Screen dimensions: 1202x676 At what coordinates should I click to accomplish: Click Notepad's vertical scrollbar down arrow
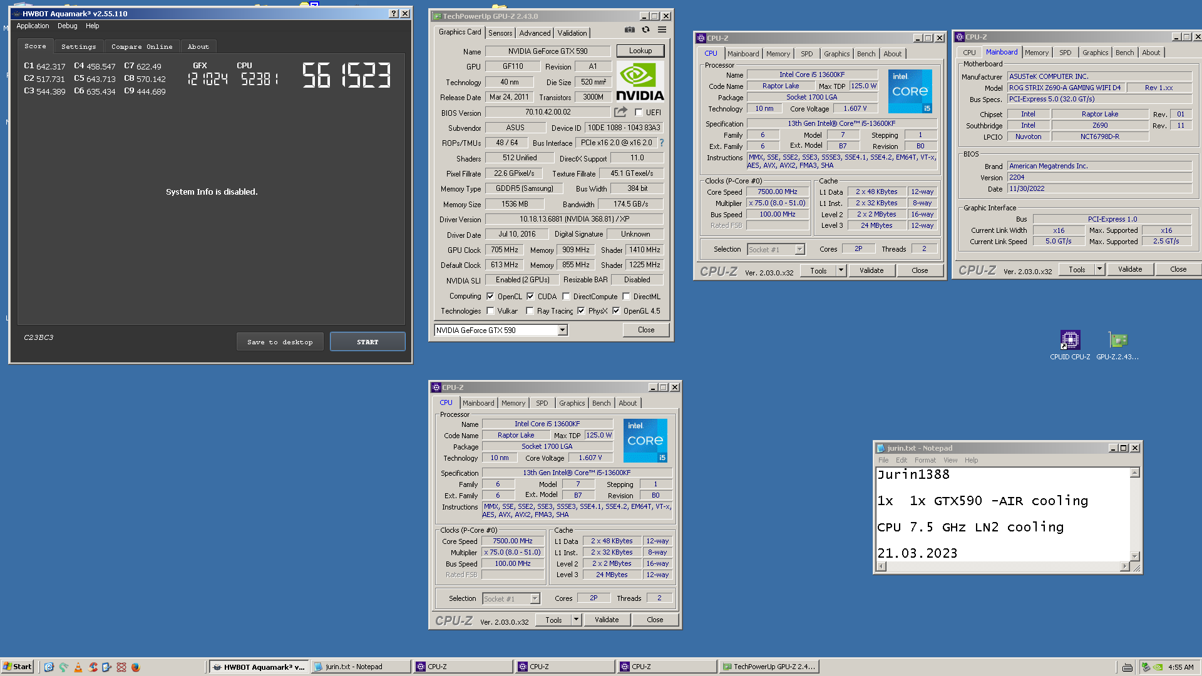click(x=1135, y=556)
